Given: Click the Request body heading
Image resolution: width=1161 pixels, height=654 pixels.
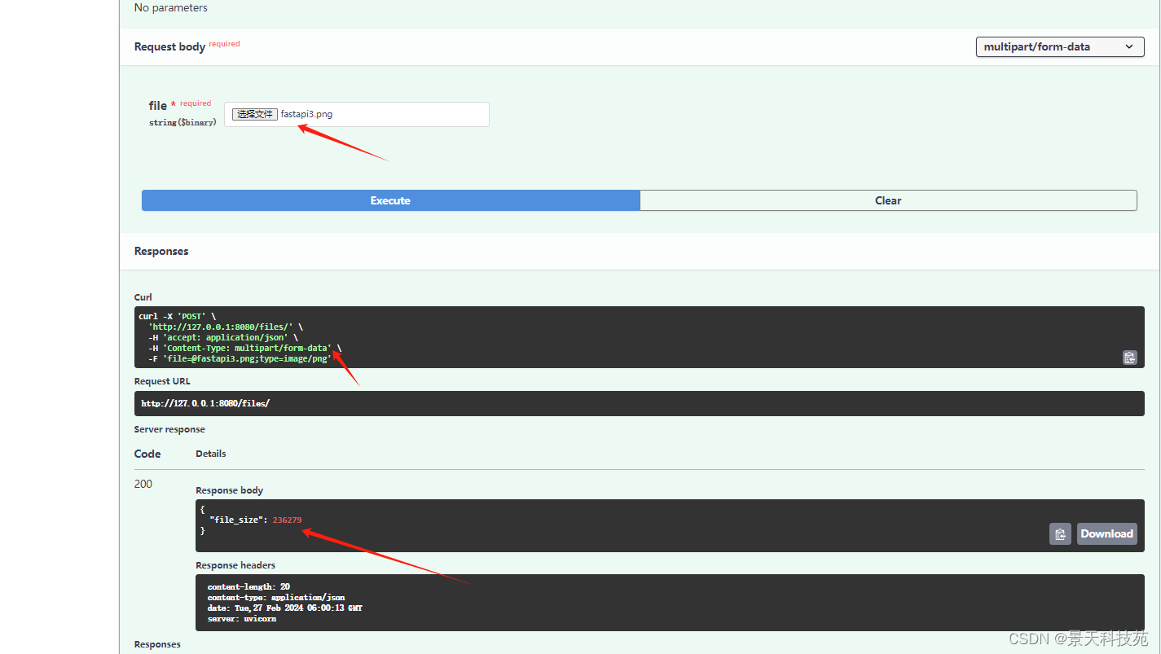Looking at the screenshot, I should pos(169,47).
